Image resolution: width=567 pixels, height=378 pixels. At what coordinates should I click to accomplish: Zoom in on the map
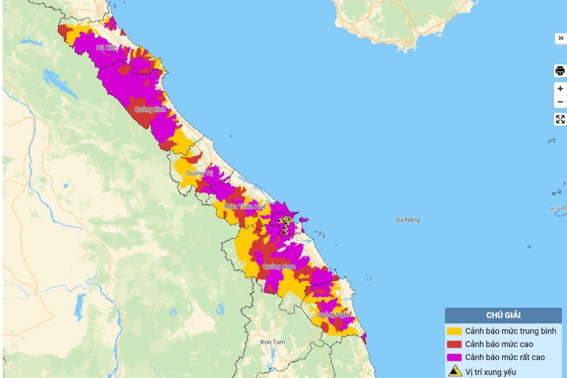click(x=560, y=88)
